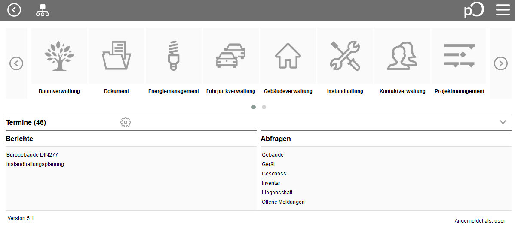Expand the Termine section chevron
This screenshot has height=229, width=515.
click(x=503, y=122)
